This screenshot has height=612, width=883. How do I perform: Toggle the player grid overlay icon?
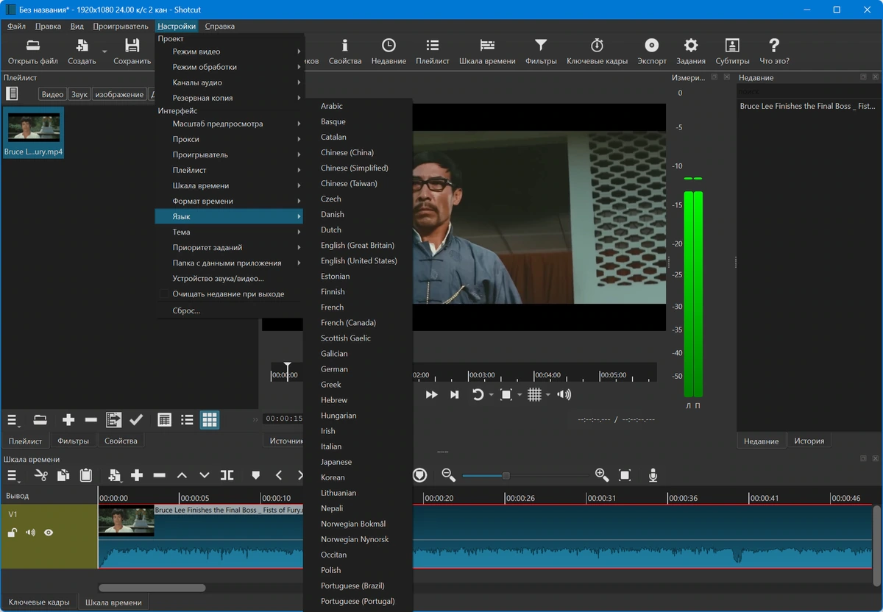tap(534, 394)
